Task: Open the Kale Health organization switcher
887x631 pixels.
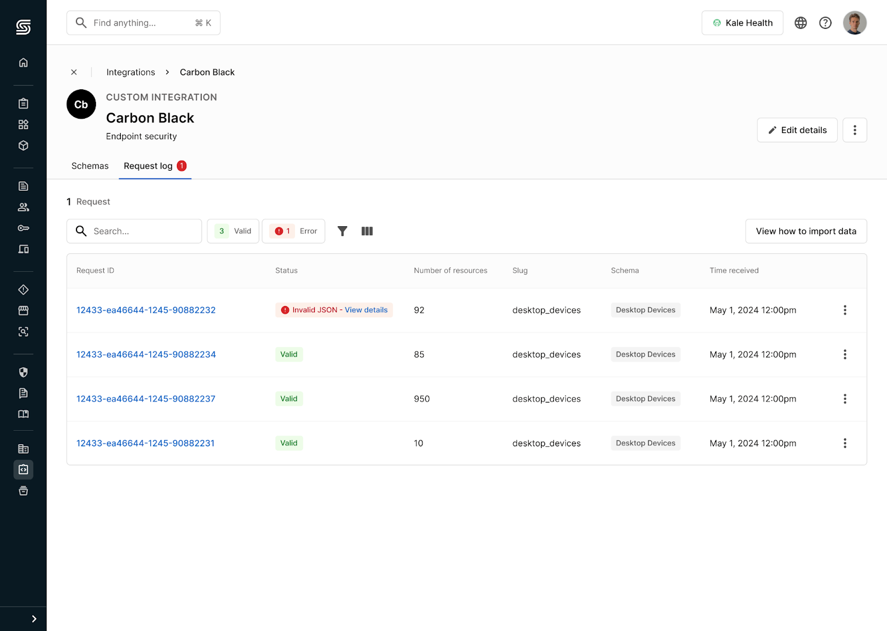Action: pyautogui.click(x=742, y=23)
